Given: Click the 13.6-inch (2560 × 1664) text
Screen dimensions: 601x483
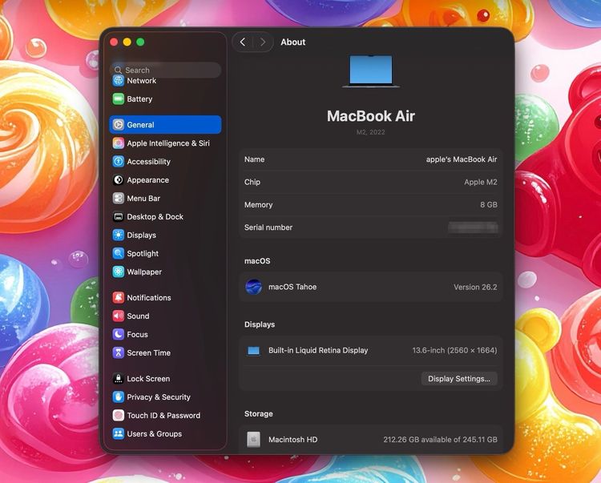Looking at the screenshot, I should [x=454, y=350].
